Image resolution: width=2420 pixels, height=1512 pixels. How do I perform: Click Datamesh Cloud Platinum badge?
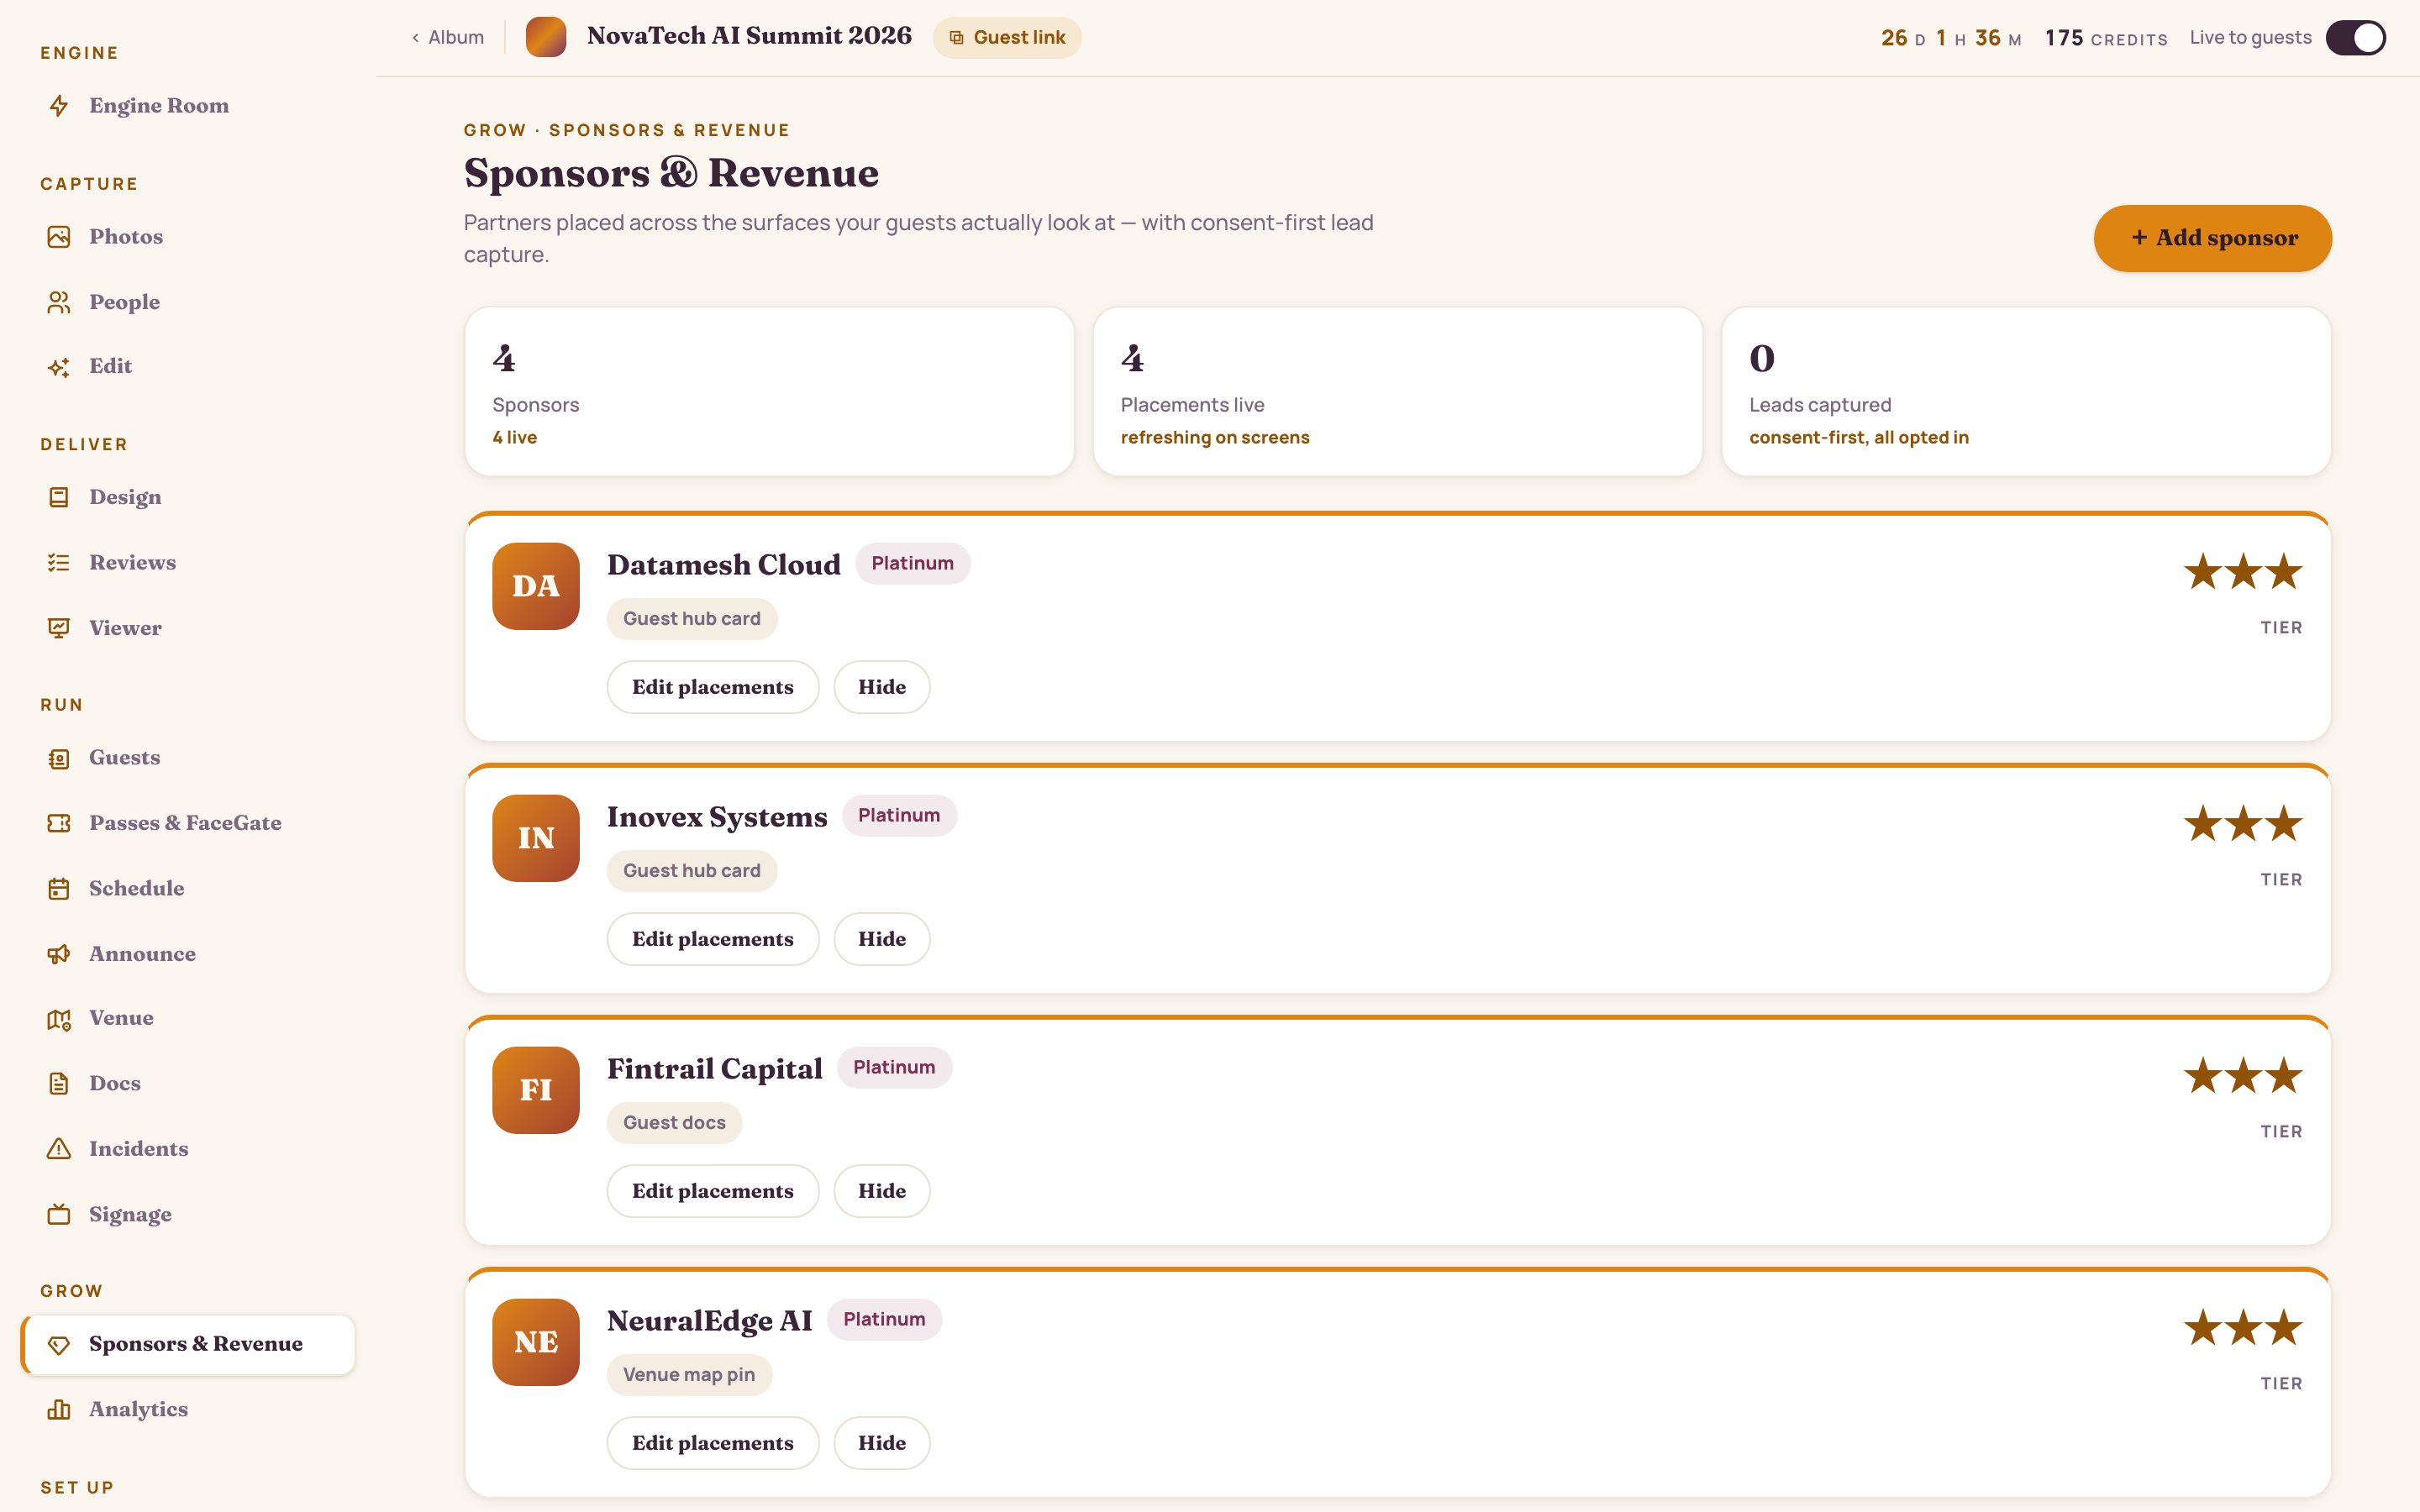click(x=912, y=563)
